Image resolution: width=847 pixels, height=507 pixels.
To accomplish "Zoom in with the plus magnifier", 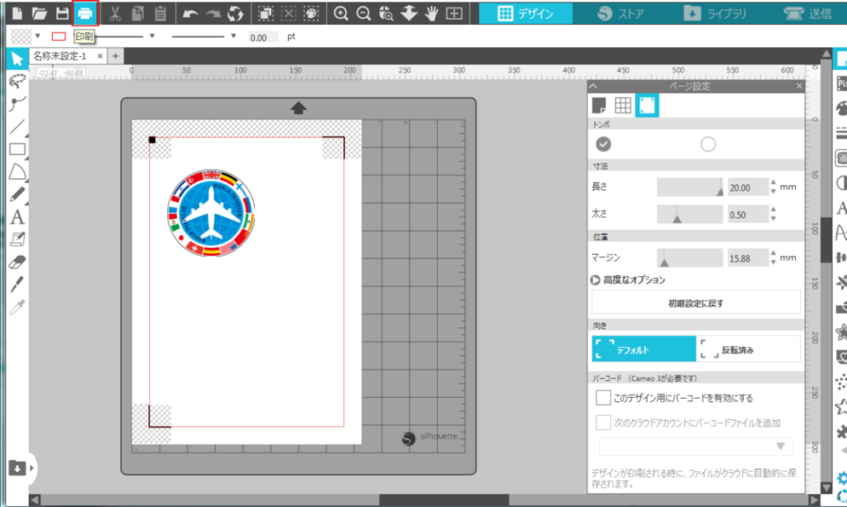I will tap(341, 13).
